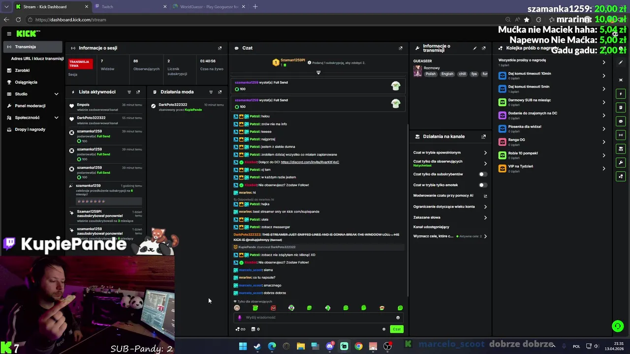This screenshot has height=354, width=630.
Task: Enable Czat tylko dla subskrybentów switch
Action: pos(483,174)
